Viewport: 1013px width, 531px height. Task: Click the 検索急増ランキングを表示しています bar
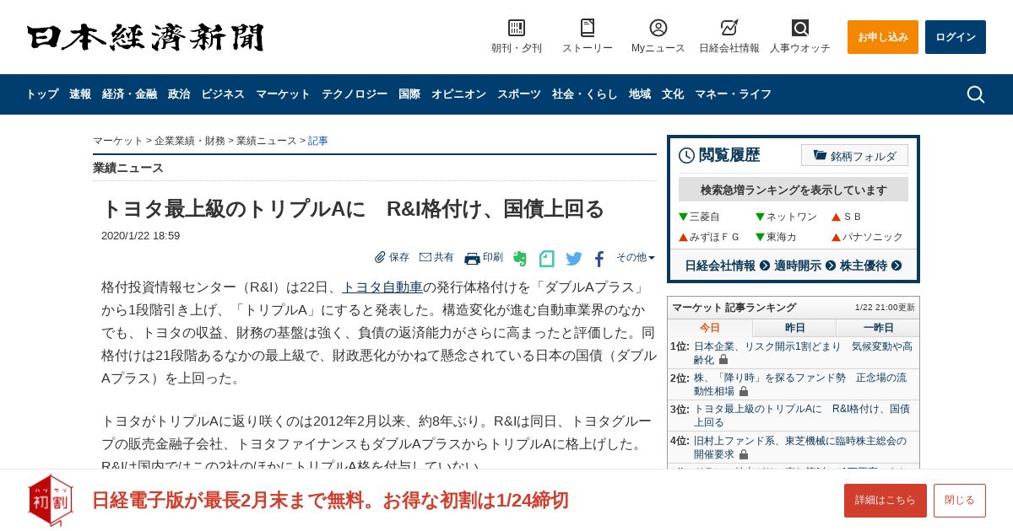coord(794,190)
